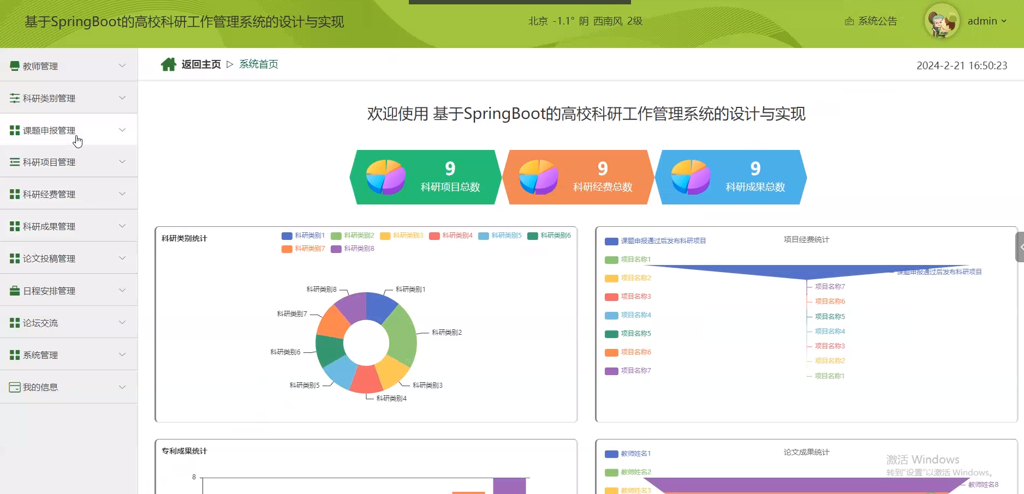
Task: Click the 课题申报管理 grid icon
Action: (x=15, y=130)
